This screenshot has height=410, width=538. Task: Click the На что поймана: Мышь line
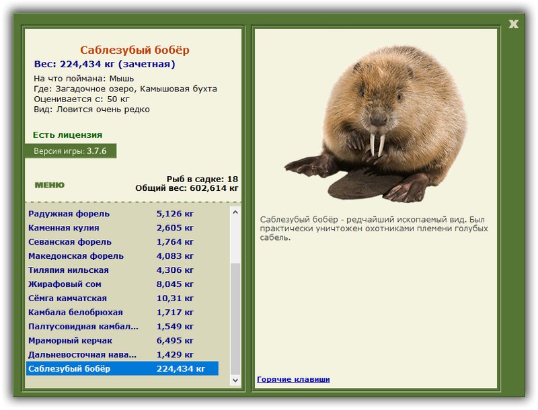tap(83, 79)
